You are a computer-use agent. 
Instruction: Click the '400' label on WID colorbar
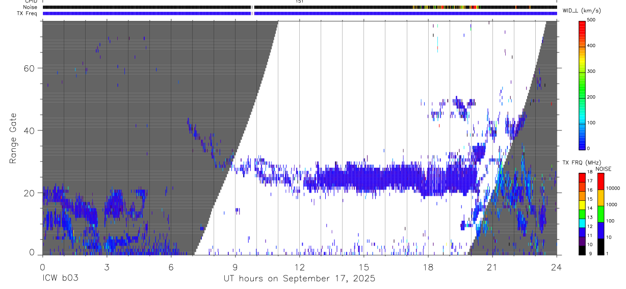click(591, 45)
